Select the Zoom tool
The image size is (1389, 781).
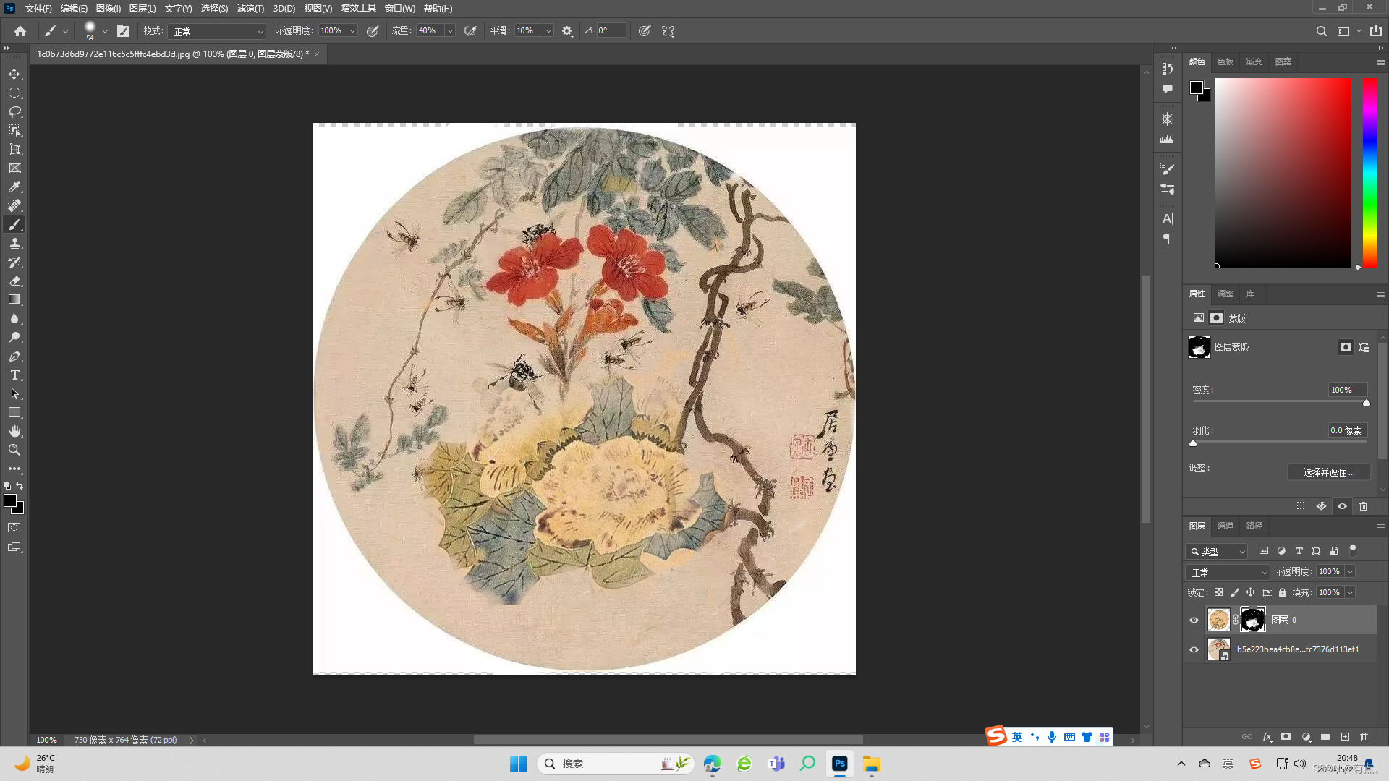click(14, 450)
